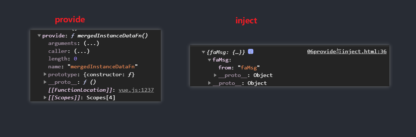This screenshot has height=137, width=416.
Task: Expand the __proto__ inside faMsg
Action: (x=216, y=75)
